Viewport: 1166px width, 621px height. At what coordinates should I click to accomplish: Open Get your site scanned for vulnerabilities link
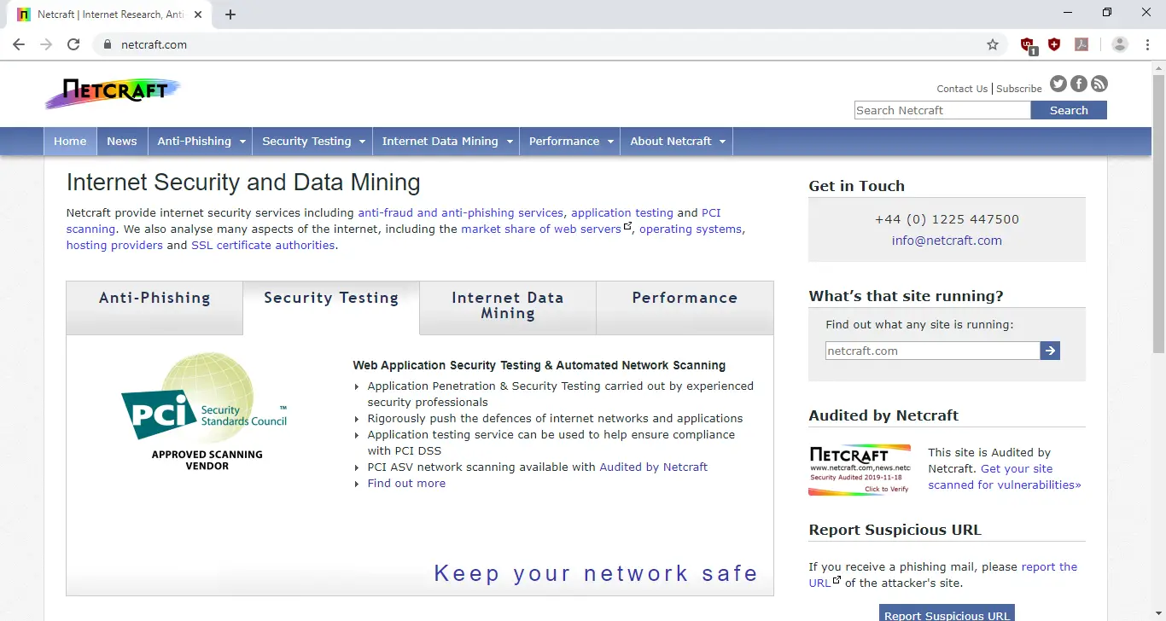point(1006,477)
